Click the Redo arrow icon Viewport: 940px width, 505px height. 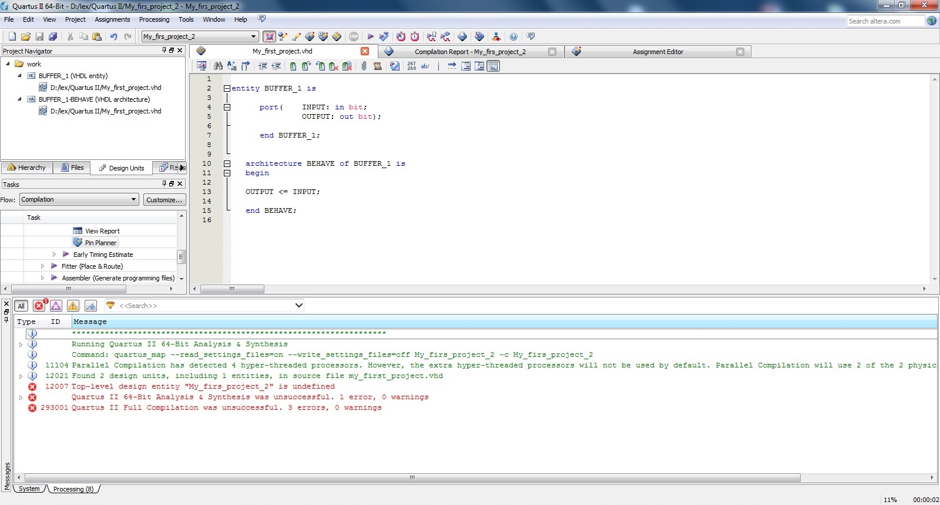[127, 36]
